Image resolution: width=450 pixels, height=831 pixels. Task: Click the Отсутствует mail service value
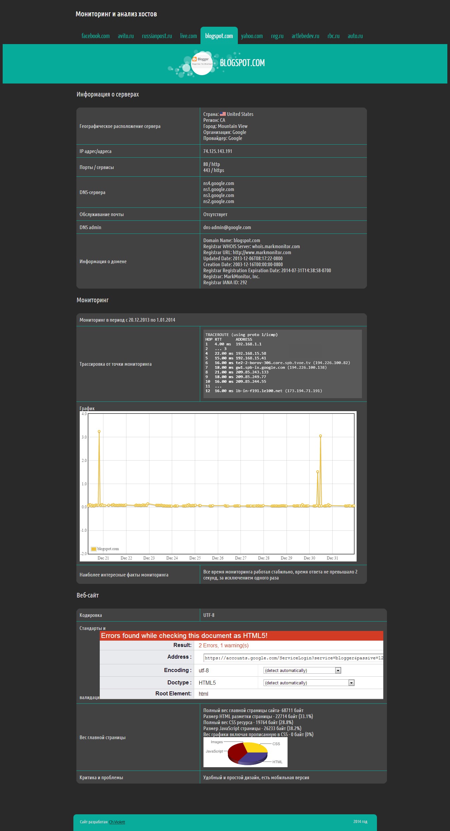(215, 214)
